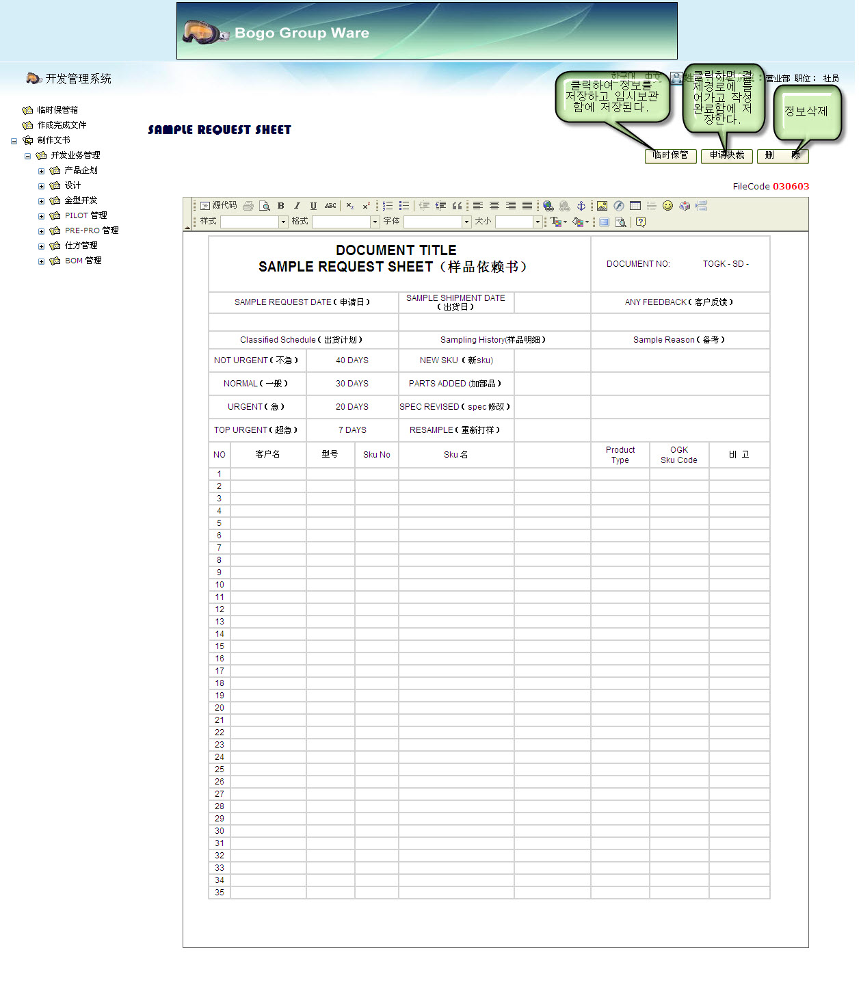Expand the 金型开发 folder
This screenshot has height=1002, width=861.
[x=41, y=201]
